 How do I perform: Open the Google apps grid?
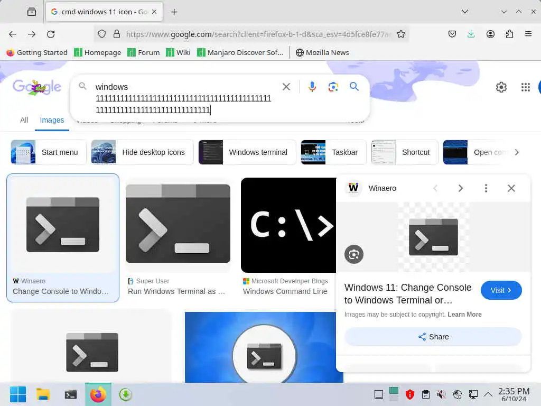tap(525, 87)
